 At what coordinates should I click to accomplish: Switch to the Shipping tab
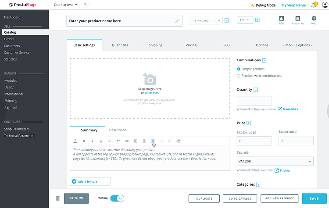155,45
